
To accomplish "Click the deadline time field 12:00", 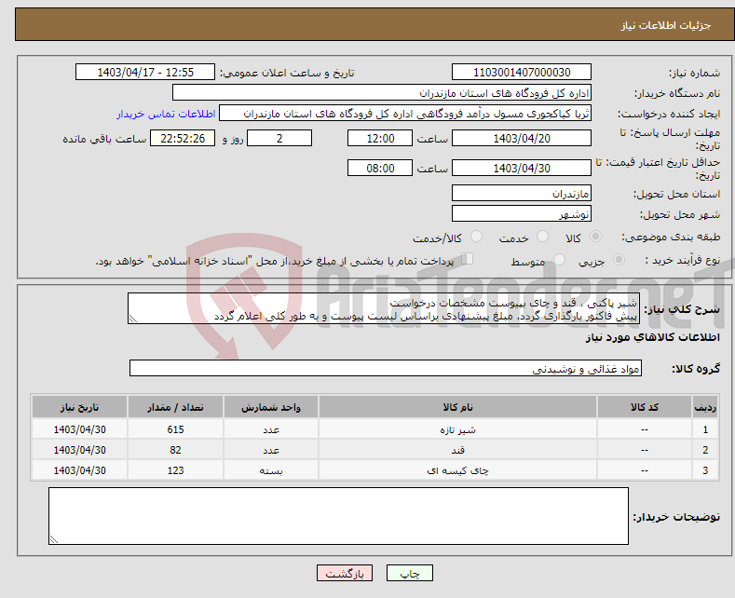I will pos(380,138).
